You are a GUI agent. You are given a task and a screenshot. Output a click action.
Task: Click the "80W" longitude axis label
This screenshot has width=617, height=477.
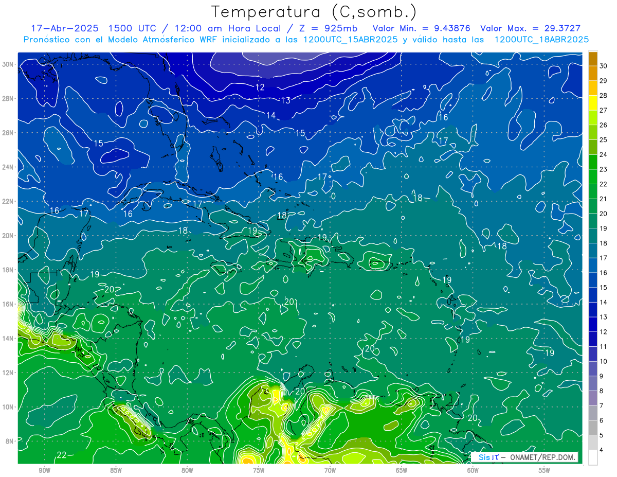tap(187, 470)
